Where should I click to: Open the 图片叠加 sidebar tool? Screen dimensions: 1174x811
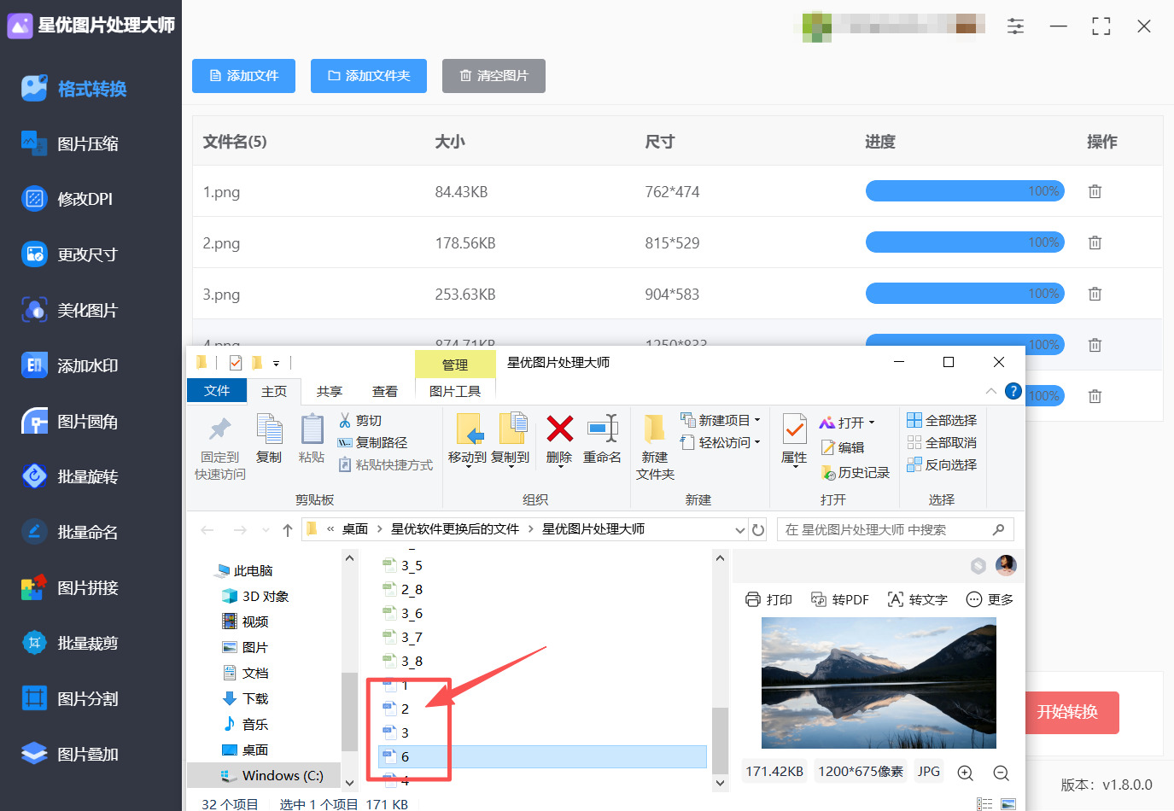click(x=72, y=755)
